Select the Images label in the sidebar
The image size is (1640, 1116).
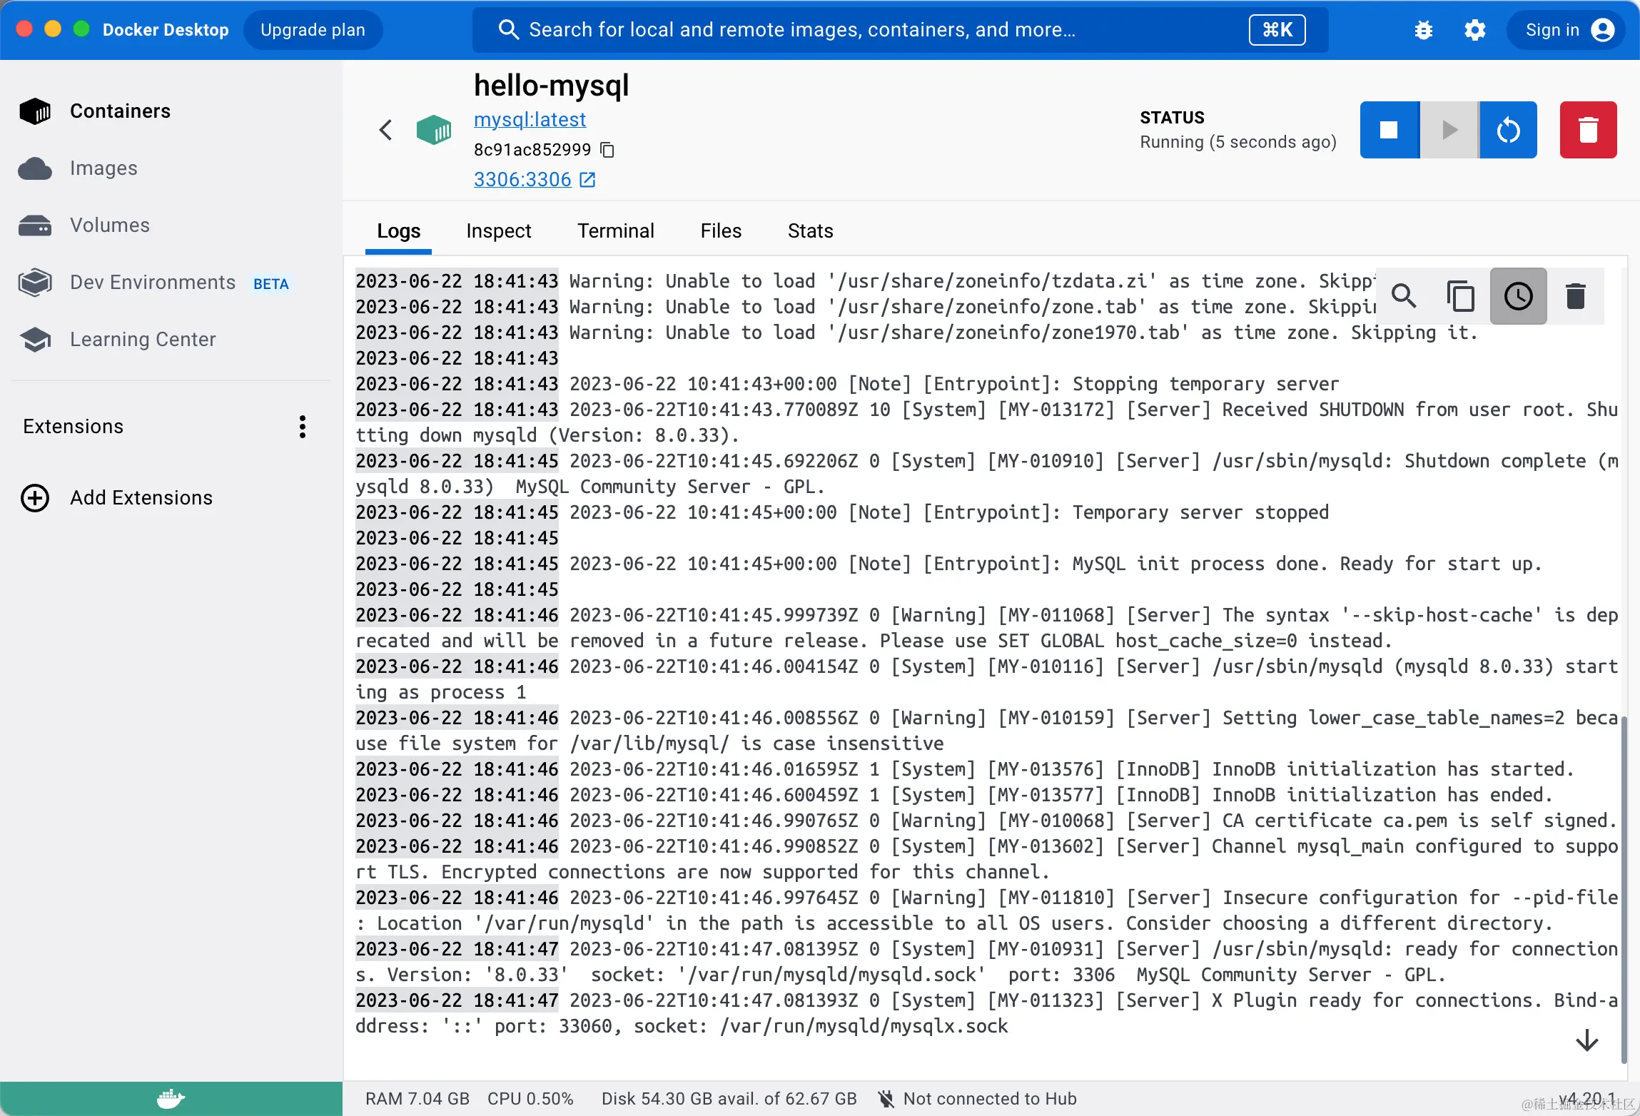coord(103,168)
